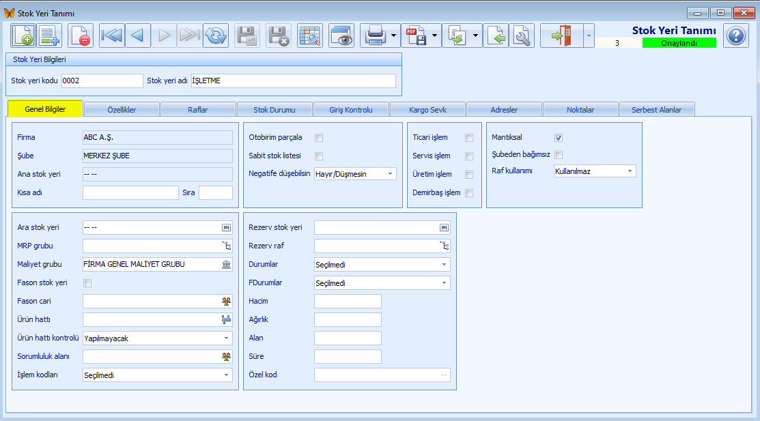Click the printer icon in toolbar

[x=375, y=35]
